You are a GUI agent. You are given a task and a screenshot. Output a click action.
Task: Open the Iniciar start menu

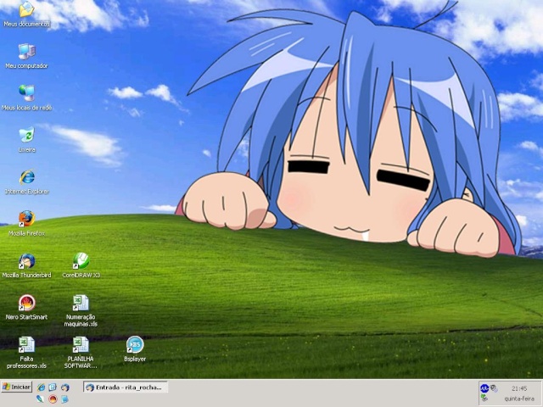pos(17,387)
